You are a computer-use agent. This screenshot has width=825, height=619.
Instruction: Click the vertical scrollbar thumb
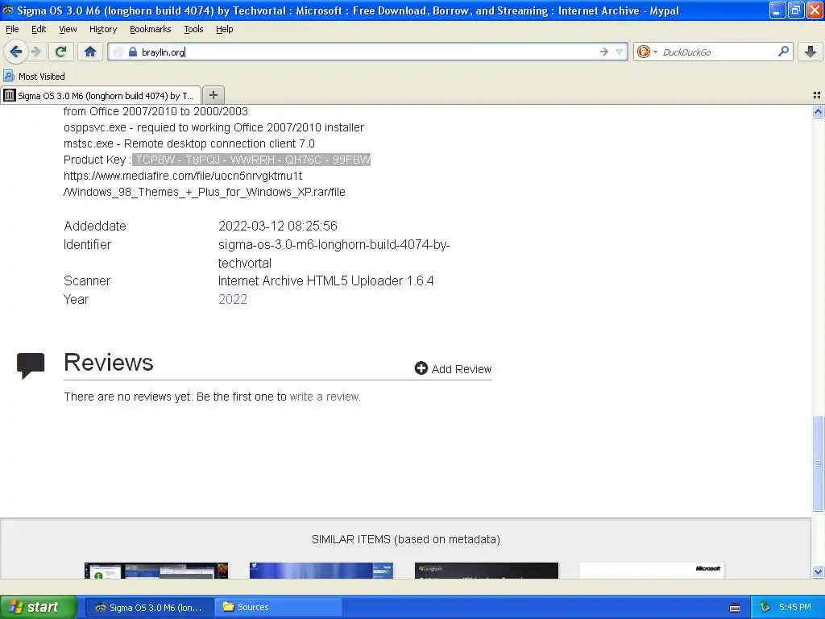[x=818, y=463]
